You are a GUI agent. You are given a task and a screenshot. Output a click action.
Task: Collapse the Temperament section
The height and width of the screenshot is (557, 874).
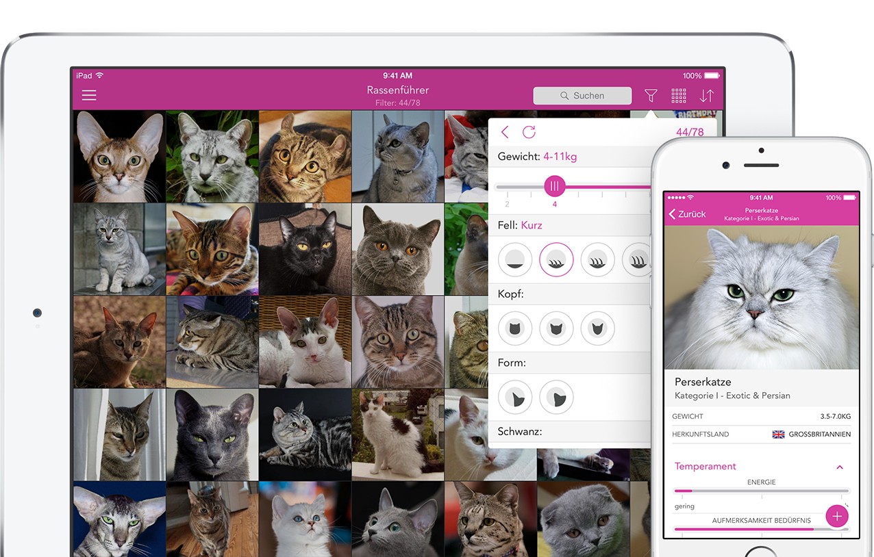coord(840,467)
